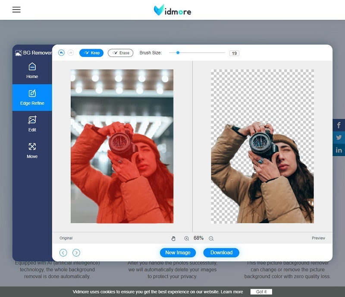Download the processed image
The width and height of the screenshot is (345, 297).
click(x=221, y=253)
